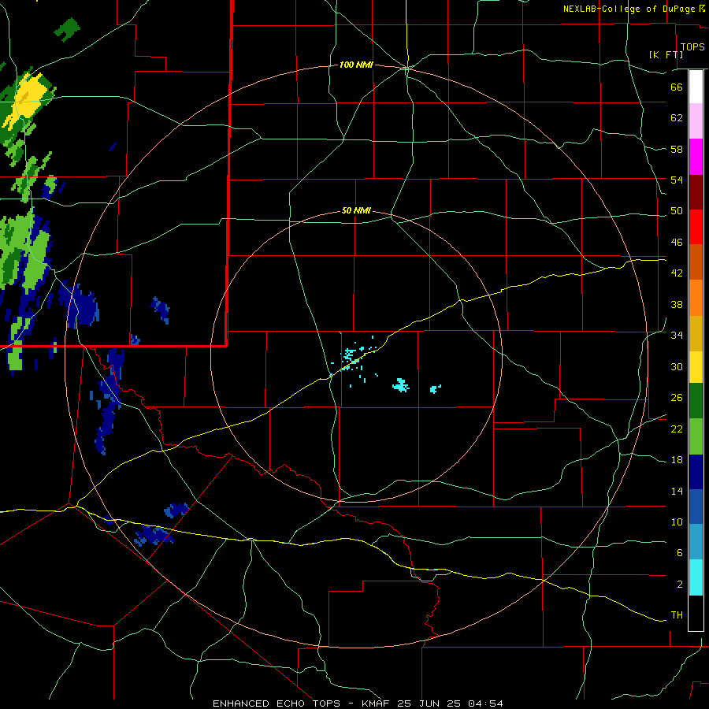The height and width of the screenshot is (709, 709).
Task: Click the "ENHANCED ECHO TOPS" title text
Action: coord(276,703)
